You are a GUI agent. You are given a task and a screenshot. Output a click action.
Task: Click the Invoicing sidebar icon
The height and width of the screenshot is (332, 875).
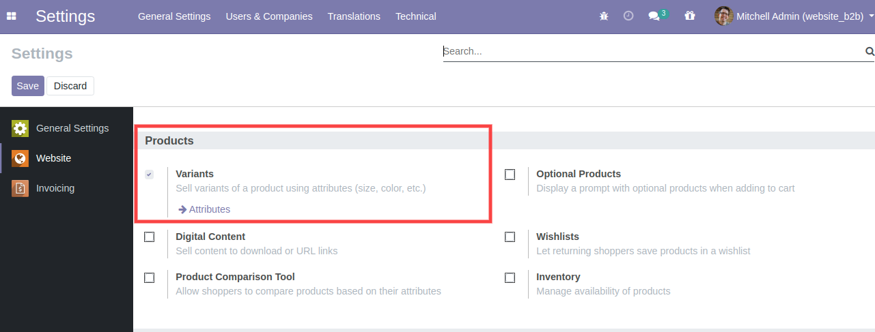(20, 188)
